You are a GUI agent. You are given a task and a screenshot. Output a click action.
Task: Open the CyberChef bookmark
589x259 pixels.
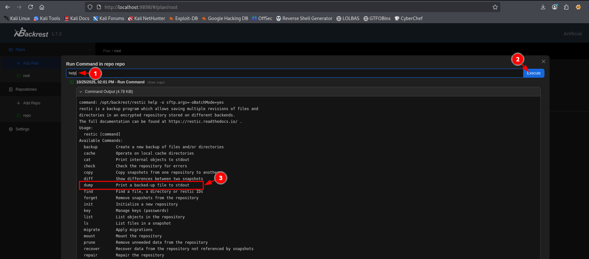pos(408,18)
